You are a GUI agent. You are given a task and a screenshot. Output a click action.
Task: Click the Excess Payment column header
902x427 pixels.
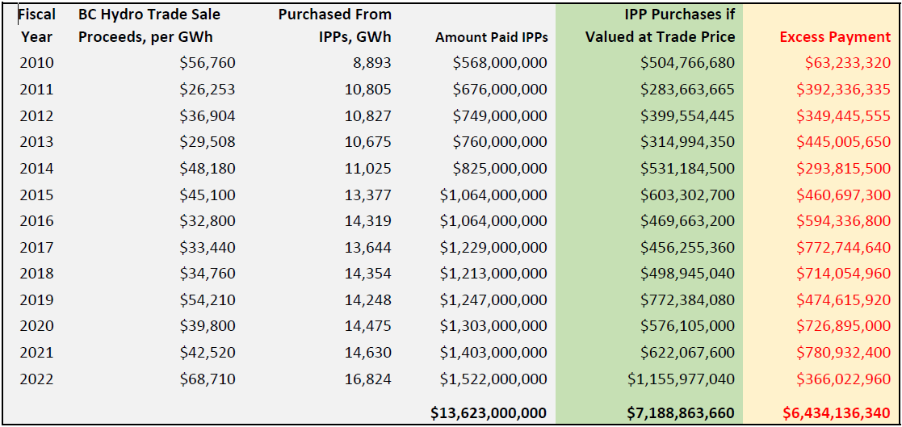[835, 37]
